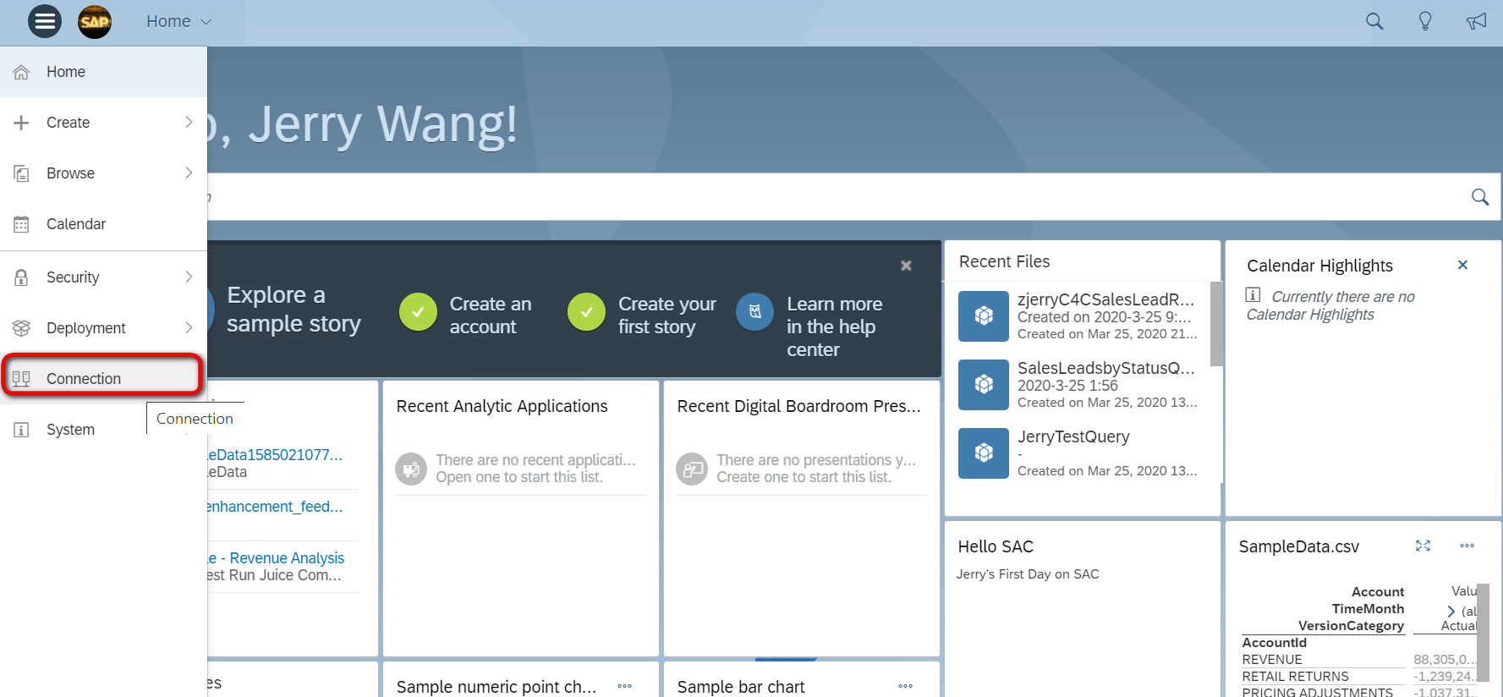The image size is (1503, 697).
Task: Click the lightbulb help icon
Action: 1425,21
